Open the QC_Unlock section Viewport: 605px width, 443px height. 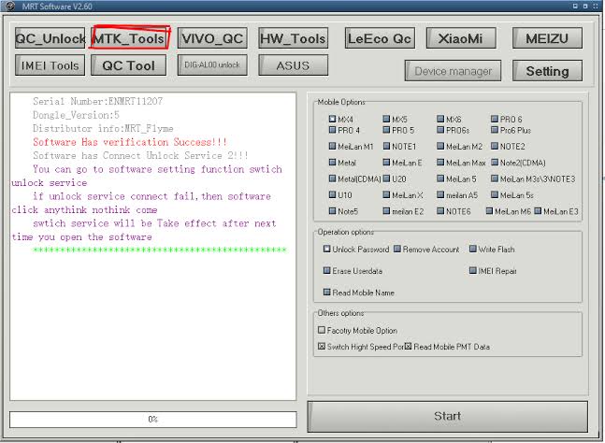pyautogui.click(x=50, y=38)
